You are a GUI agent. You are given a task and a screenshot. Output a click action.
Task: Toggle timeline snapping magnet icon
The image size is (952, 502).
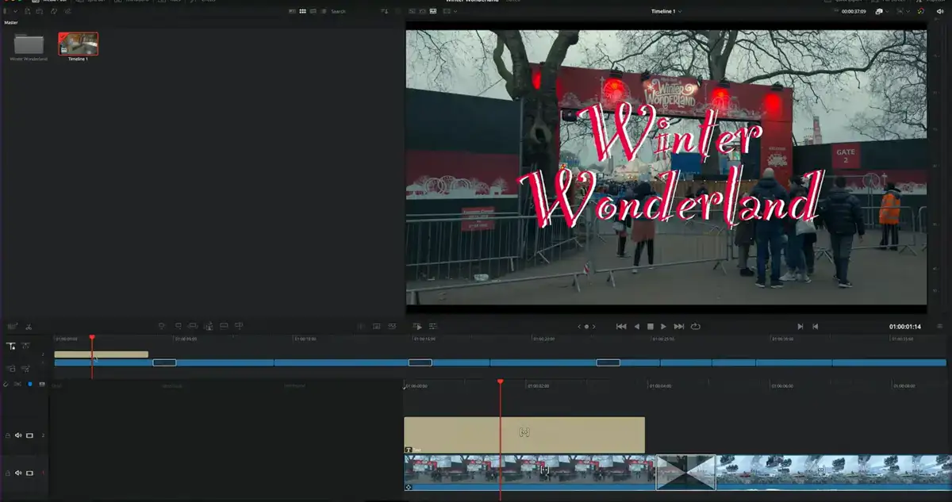tap(6, 384)
